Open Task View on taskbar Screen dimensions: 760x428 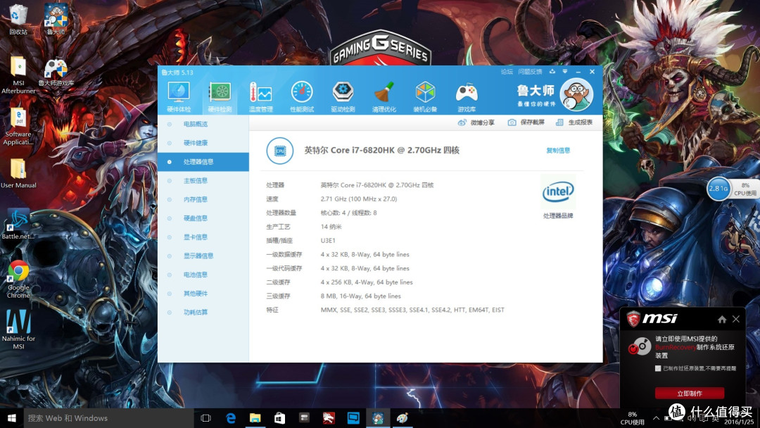(x=206, y=418)
